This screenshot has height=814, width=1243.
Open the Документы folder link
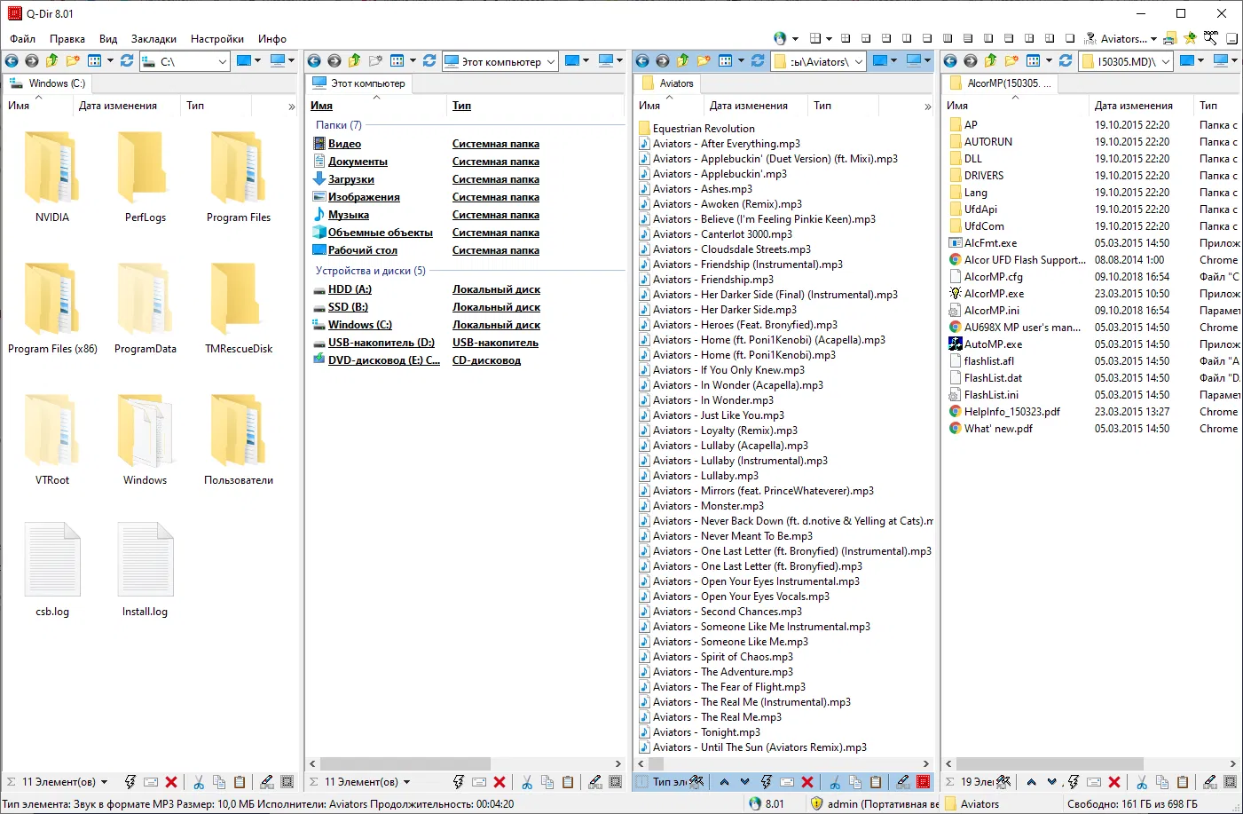(358, 162)
